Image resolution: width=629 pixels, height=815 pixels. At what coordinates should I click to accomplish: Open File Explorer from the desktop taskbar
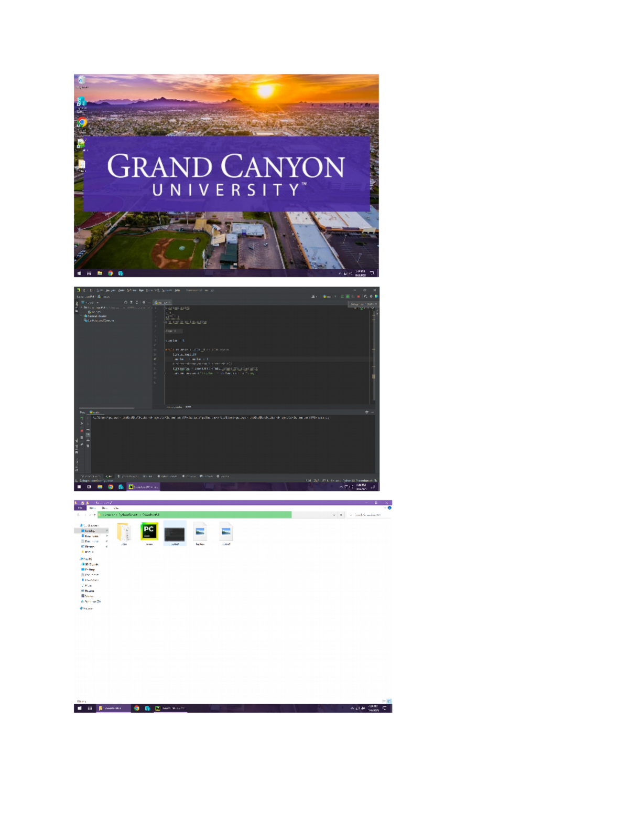tap(100, 273)
